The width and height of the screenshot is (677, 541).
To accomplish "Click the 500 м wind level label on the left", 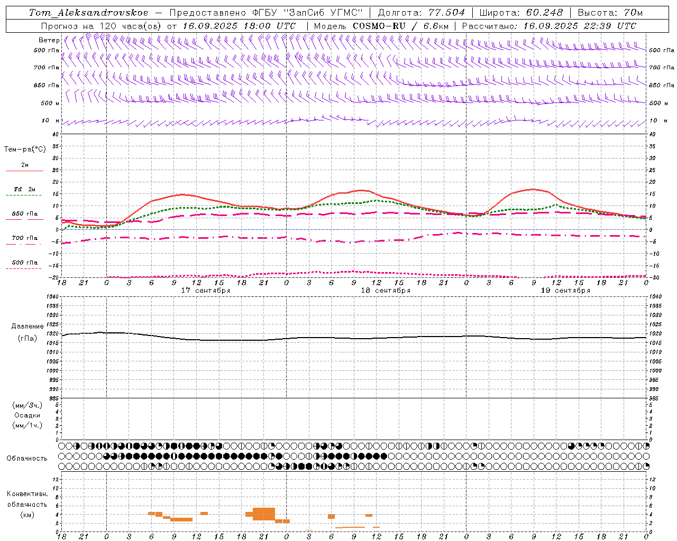I will pyautogui.click(x=50, y=103).
